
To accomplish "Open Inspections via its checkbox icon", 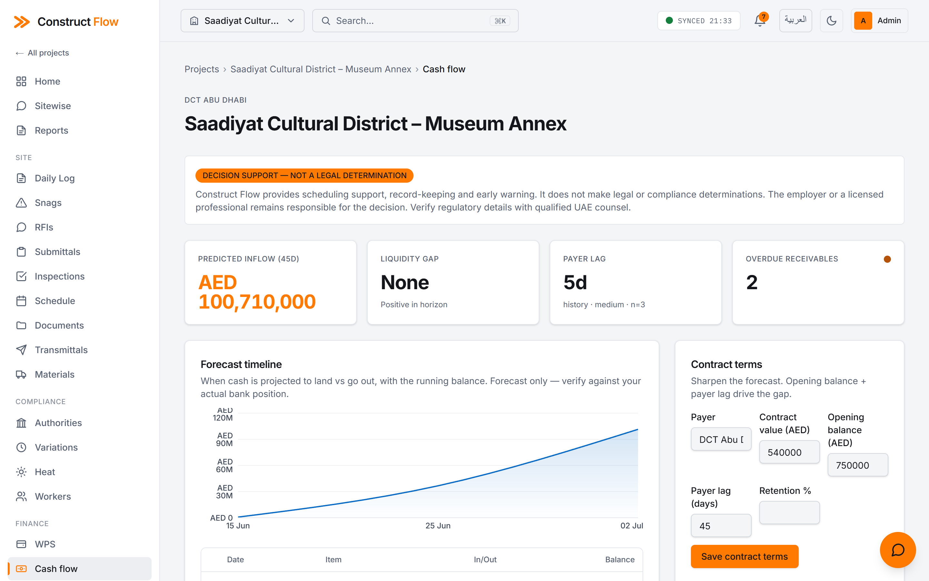I will coord(21,277).
